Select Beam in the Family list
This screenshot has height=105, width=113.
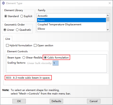pos(71,20)
